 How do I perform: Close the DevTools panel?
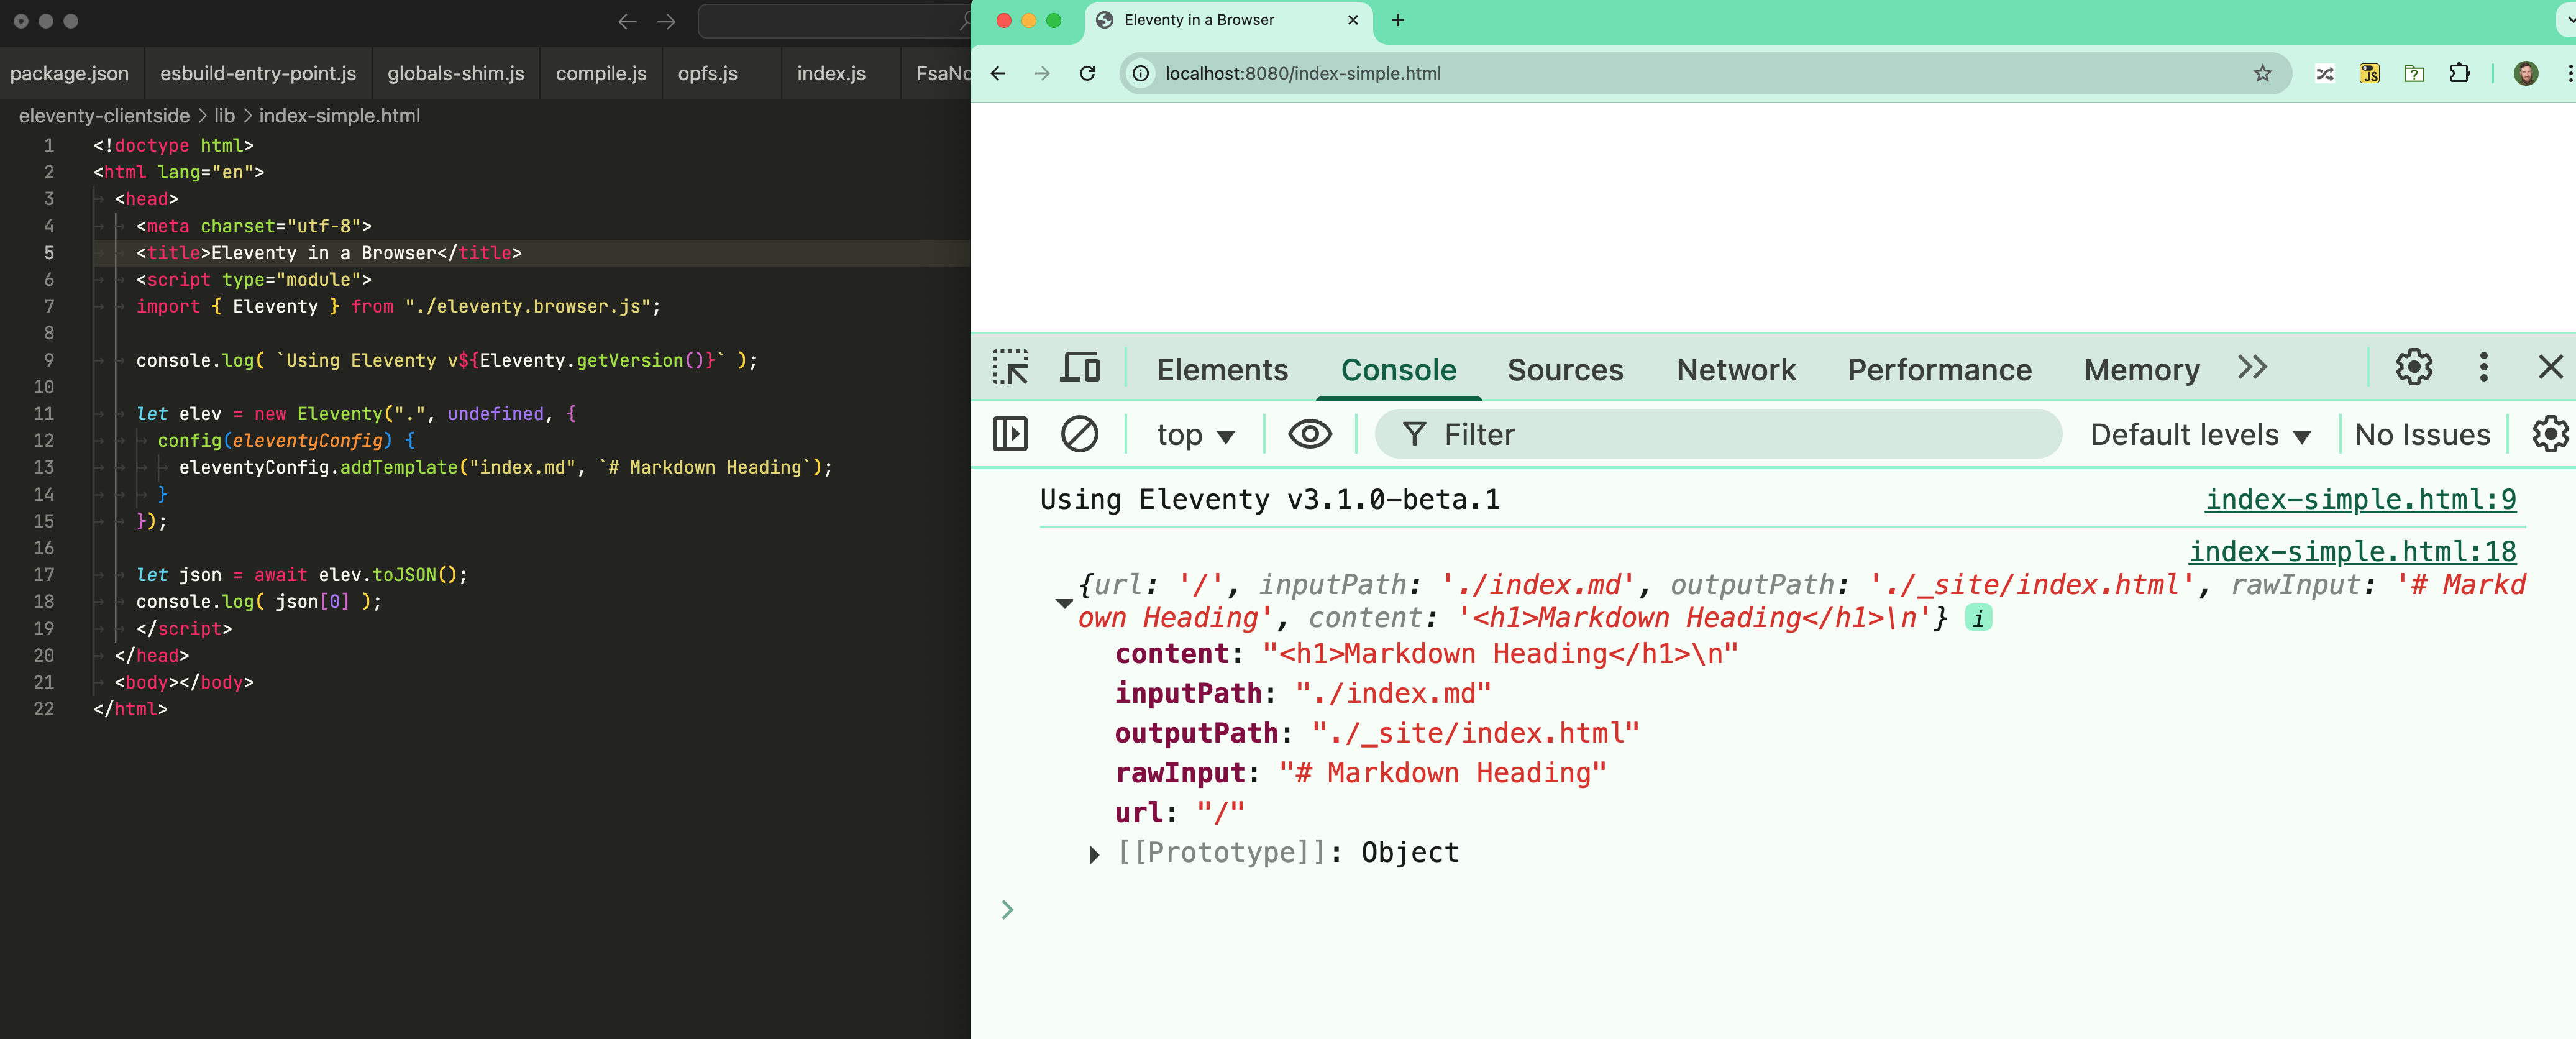[x=2551, y=368]
